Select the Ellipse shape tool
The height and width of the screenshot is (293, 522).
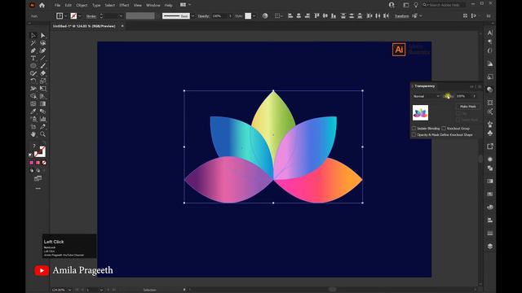33,66
